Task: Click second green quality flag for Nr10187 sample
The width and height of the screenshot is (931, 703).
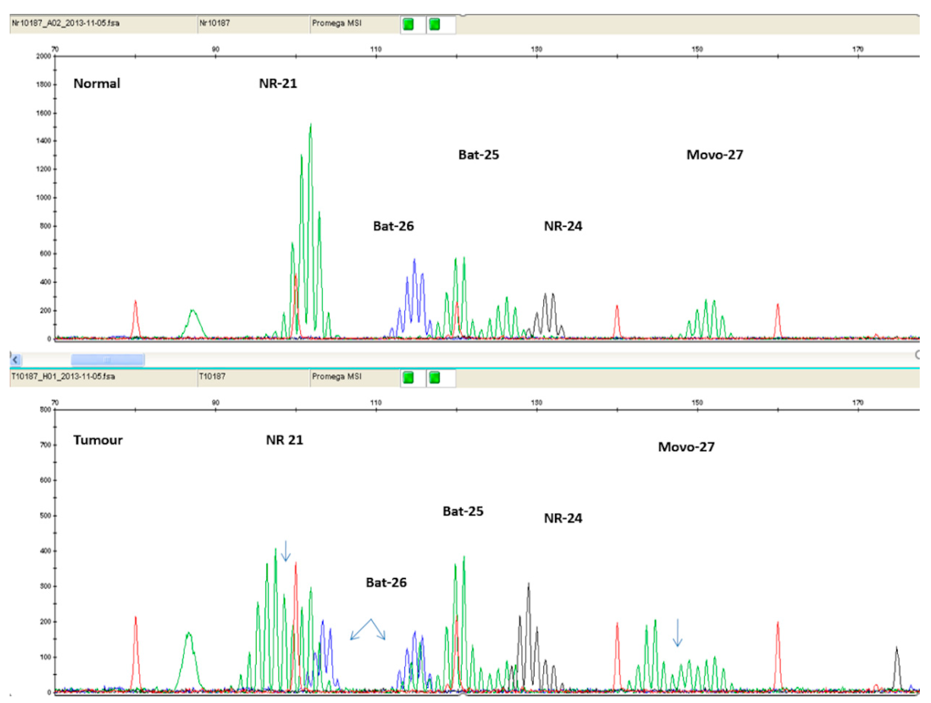Action: [x=434, y=24]
